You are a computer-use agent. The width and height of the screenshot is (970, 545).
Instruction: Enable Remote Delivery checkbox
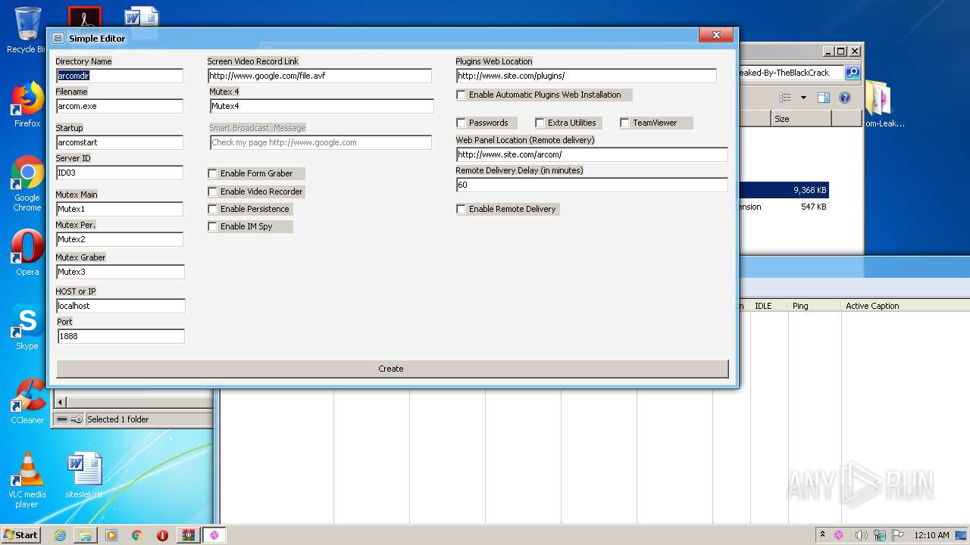click(461, 209)
